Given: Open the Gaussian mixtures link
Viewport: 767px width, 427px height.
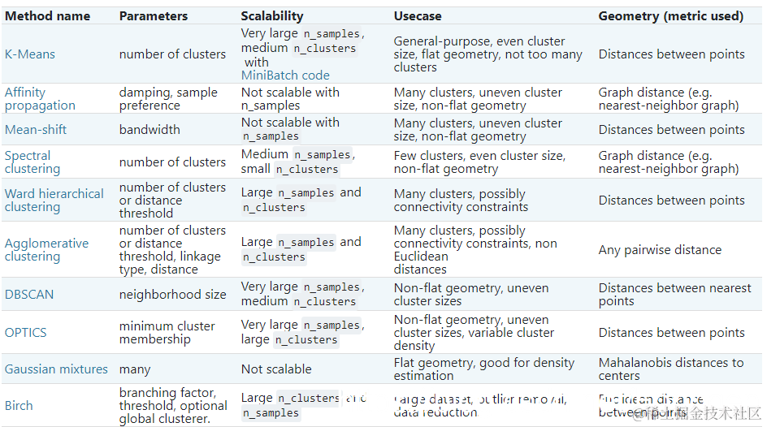Looking at the screenshot, I should 56,369.
